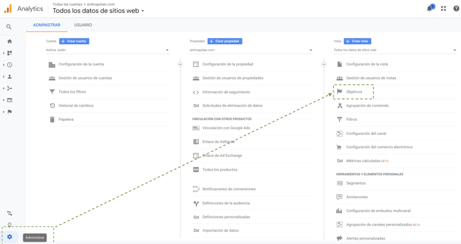The width and height of the screenshot is (461, 244).
Task: Open the Google apps grid icon
Action: tap(443, 9)
